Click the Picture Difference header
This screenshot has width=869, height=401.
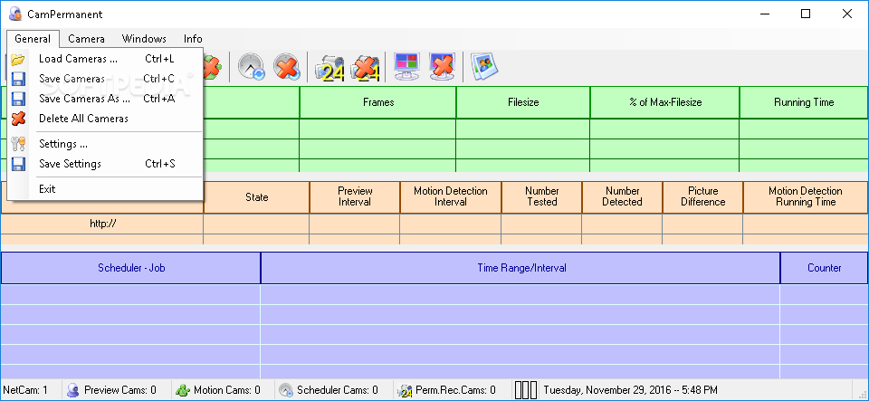(x=702, y=197)
